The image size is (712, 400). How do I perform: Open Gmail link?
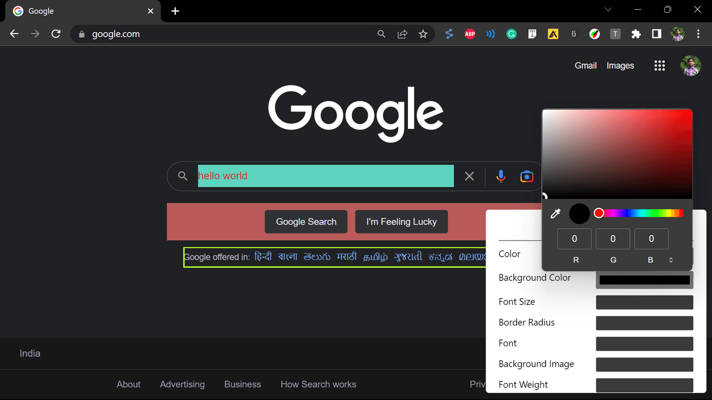[x=585, y=66]
